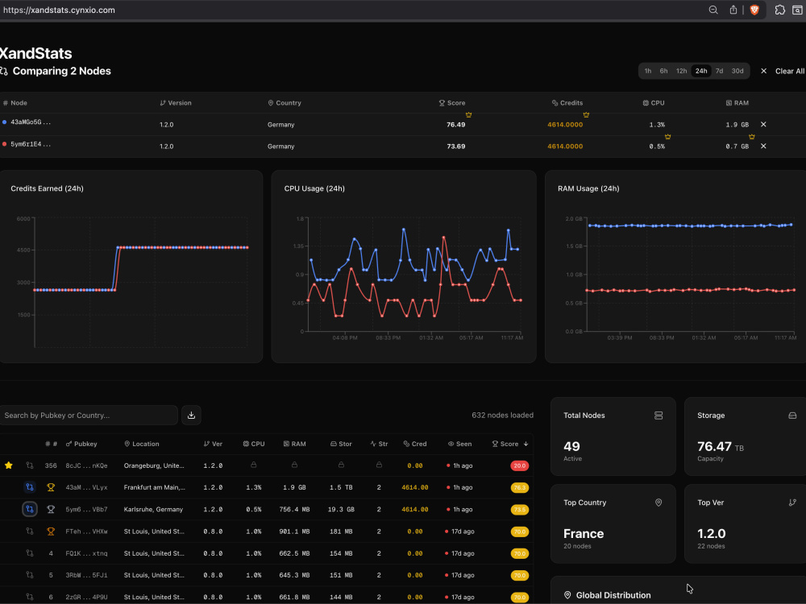Click the 632 nodes loaded text

(502, 415)
